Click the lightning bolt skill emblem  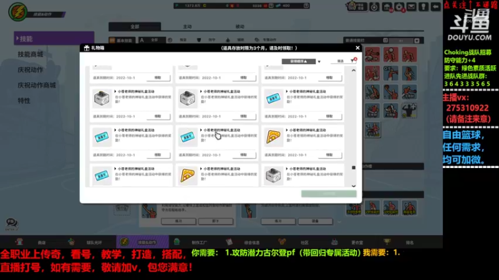tap(18, 12)
